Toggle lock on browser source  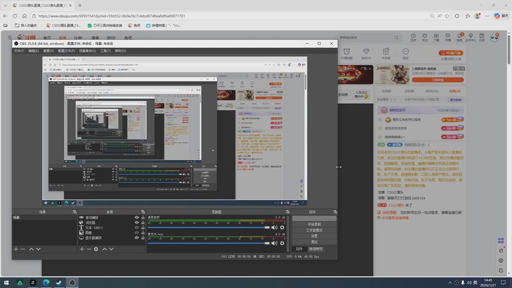tap(143, 222)
